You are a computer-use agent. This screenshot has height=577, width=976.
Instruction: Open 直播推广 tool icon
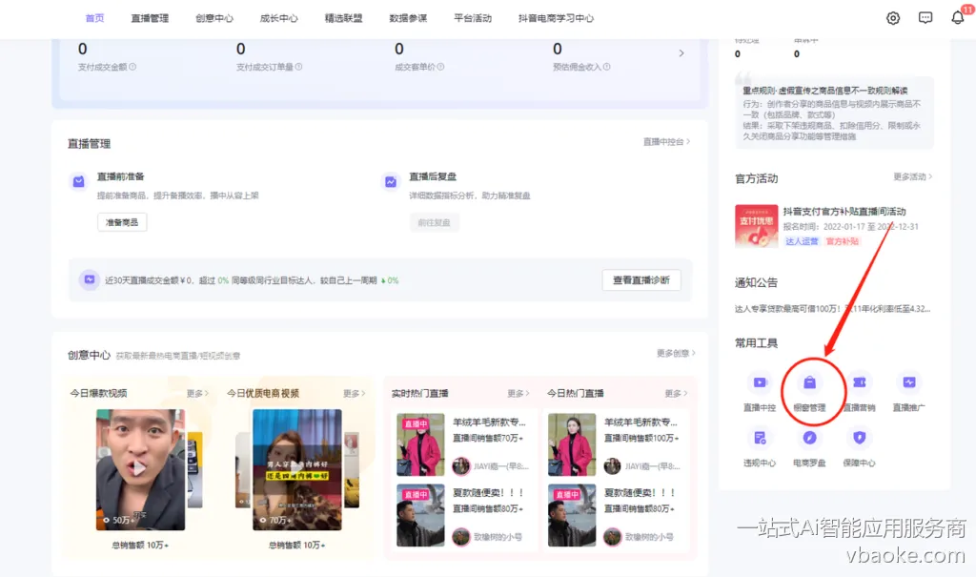click(908, 382)
